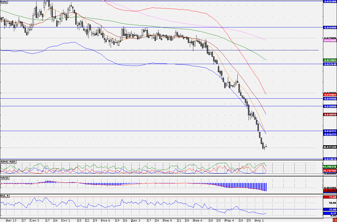
Task: Click the 0.016551 price level label
Action: (330, 131)
